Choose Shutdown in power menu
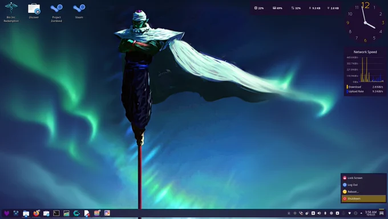Viewport: 388px width, 219px height. click(x=363, y=198)
